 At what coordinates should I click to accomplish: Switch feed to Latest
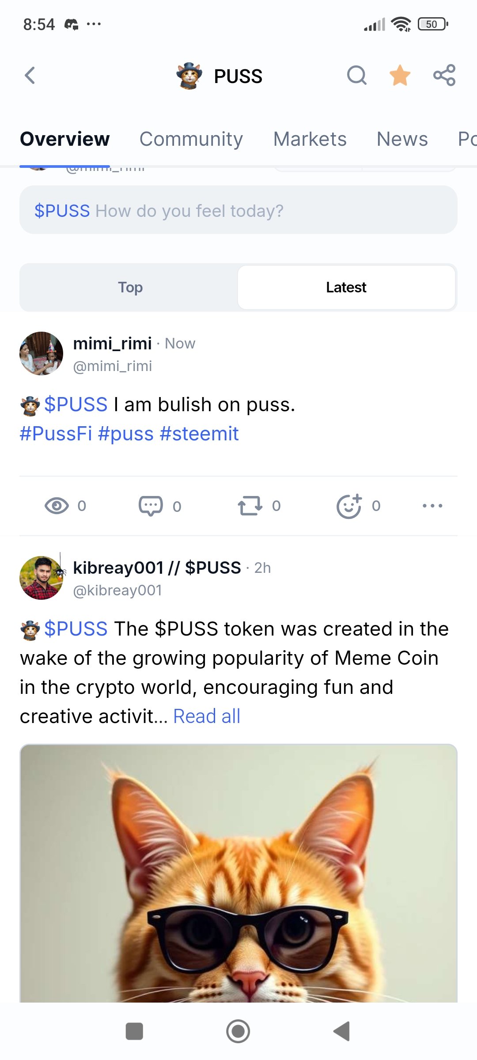[x=346, y=288]
